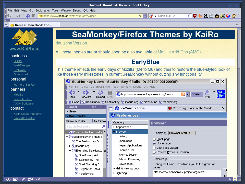Launch ChatZilla via the cZ status icon
This screenshot has width=245, height=184.
(38, 179)
